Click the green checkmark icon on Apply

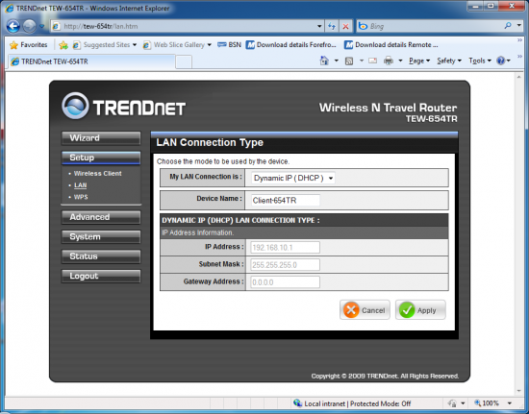pos(407,310)
